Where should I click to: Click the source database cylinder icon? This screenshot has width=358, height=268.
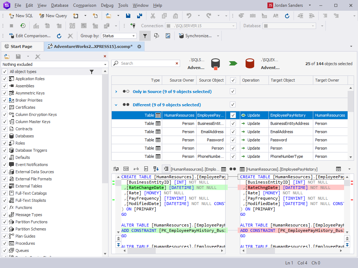pos(215,64)
